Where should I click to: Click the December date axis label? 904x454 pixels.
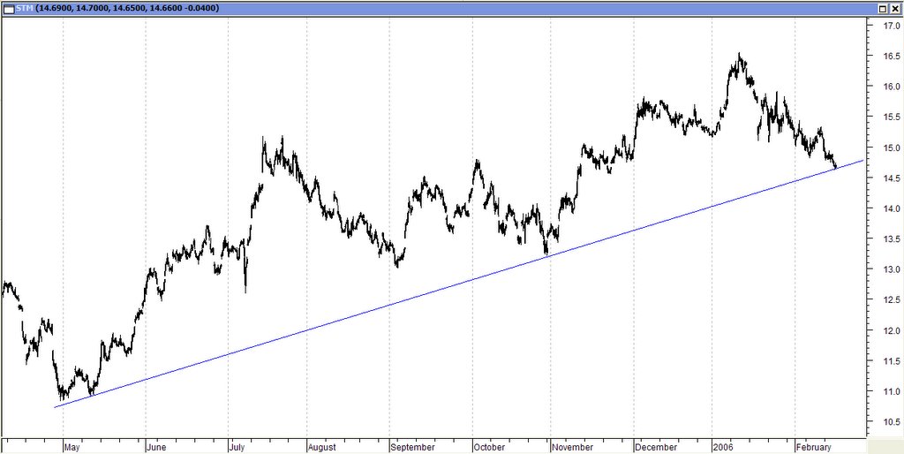coord(657,447)
